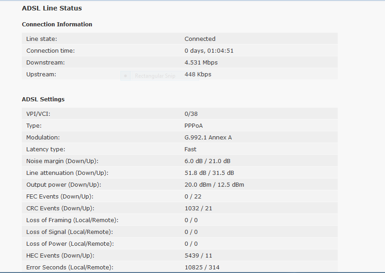Click the CRC Events value 1032 / 21
The height and width of the screenshot is (273, 385).
click(x=198, y=208)
